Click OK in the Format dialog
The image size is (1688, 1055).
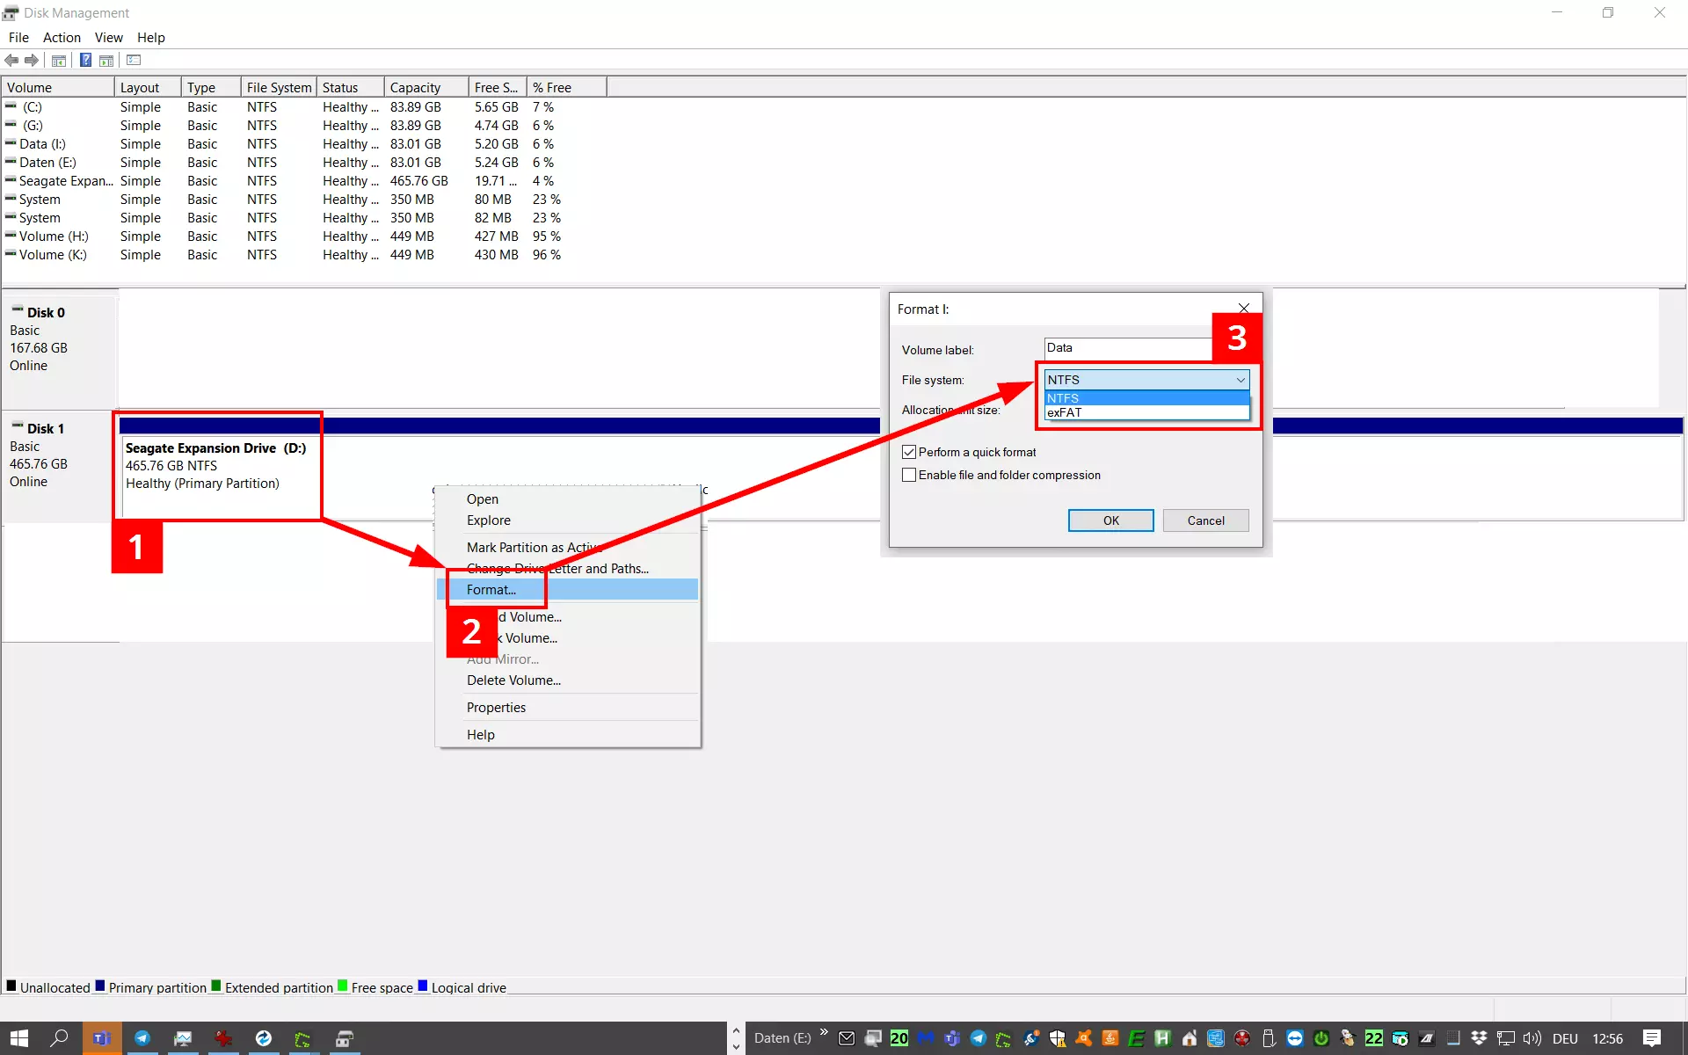pos(1111,520)
